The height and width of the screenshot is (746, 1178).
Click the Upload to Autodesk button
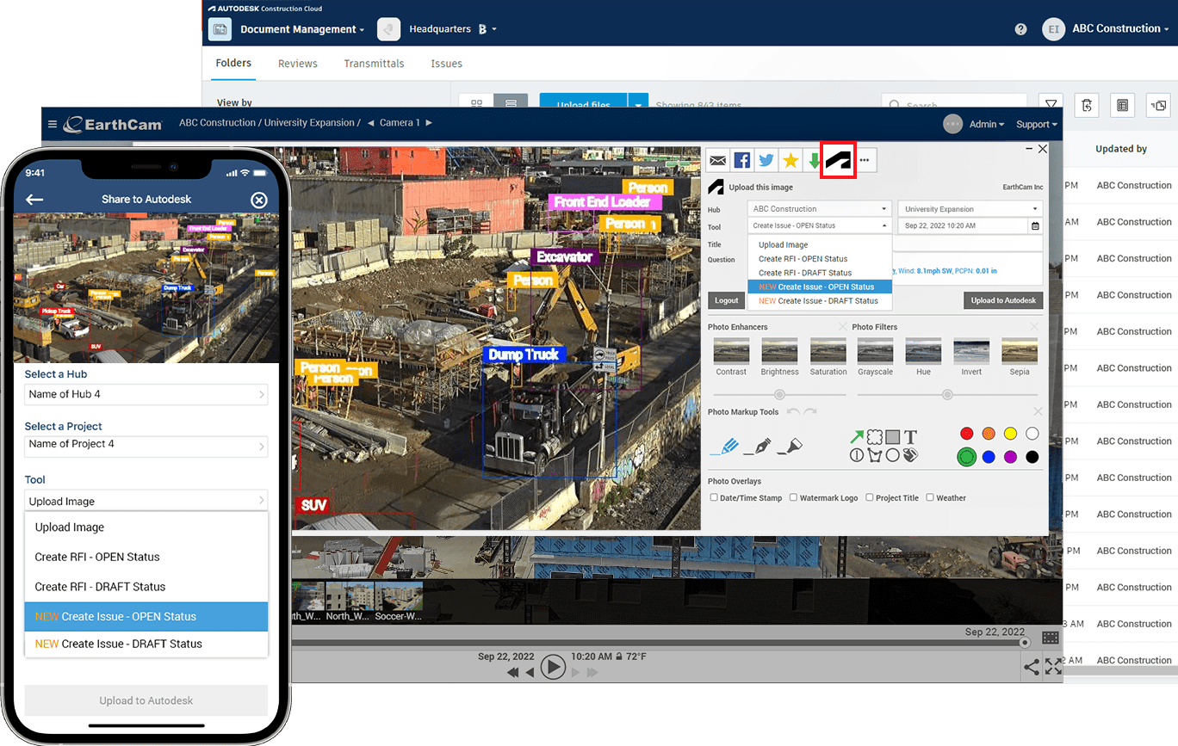click(1002, 300)
